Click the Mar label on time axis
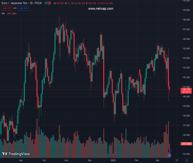 (158, 161)
